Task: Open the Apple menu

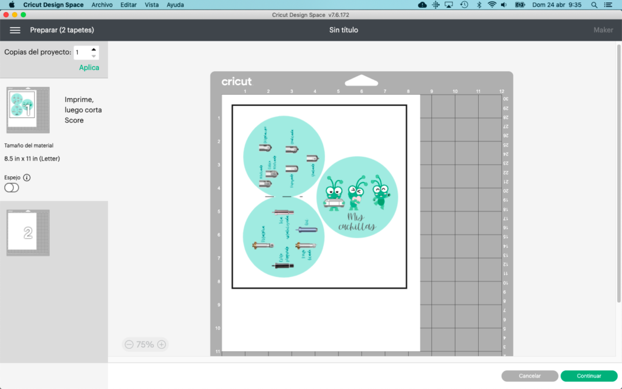Action: click(12, 5)
